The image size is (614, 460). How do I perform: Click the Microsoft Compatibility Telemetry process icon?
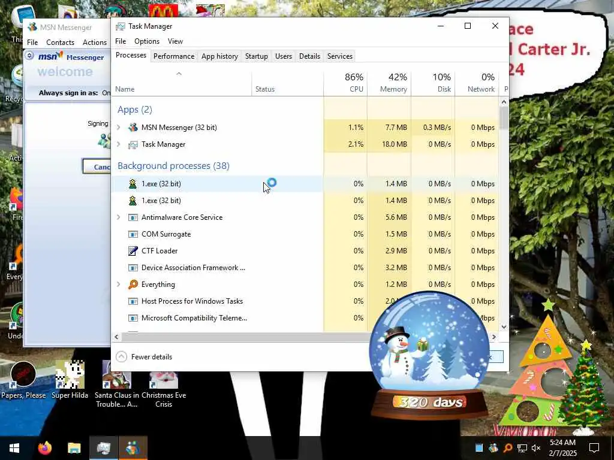(133, 318)
